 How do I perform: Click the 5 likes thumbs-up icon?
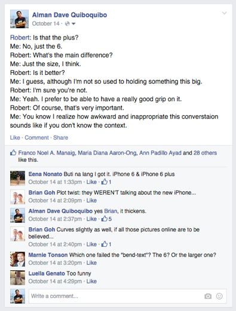click(104, 219)
